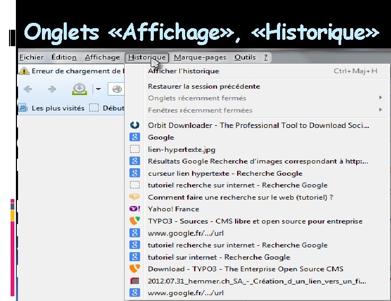
Task: Click the Les plus visités folder icon
Action: point(23,108)
